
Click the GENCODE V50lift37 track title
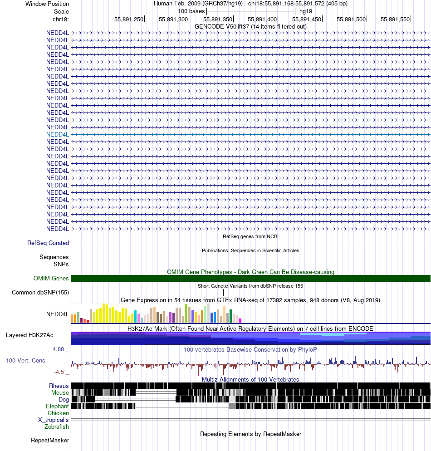pyautogui.click(x=250, y=26)
